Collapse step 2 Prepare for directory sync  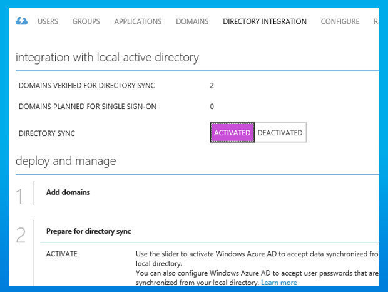(89, 231)
